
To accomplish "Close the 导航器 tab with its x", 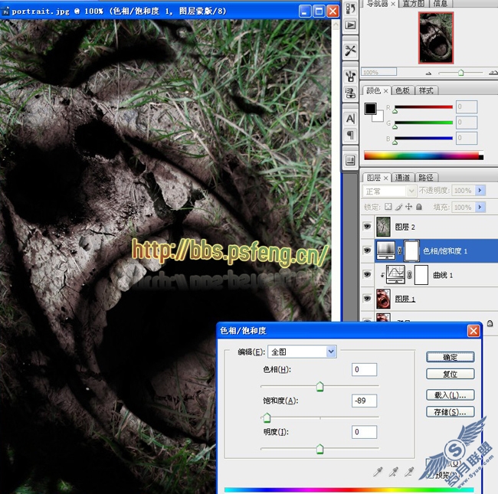I will [393, 4].
